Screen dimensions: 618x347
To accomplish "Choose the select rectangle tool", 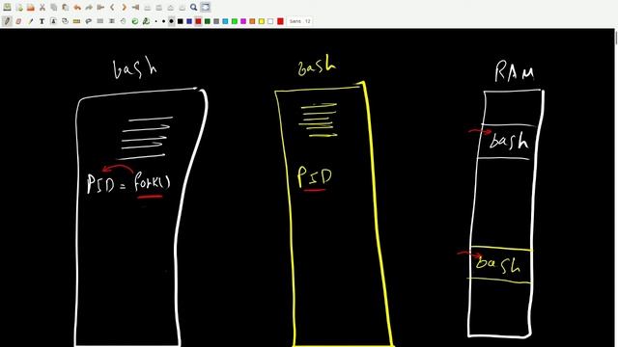I will click(100, 21).
